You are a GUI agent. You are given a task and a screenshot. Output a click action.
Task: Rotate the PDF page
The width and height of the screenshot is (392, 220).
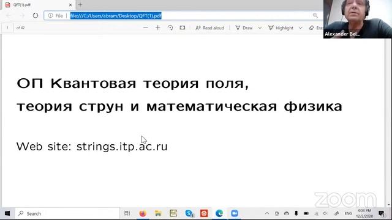tap(170, 28)
